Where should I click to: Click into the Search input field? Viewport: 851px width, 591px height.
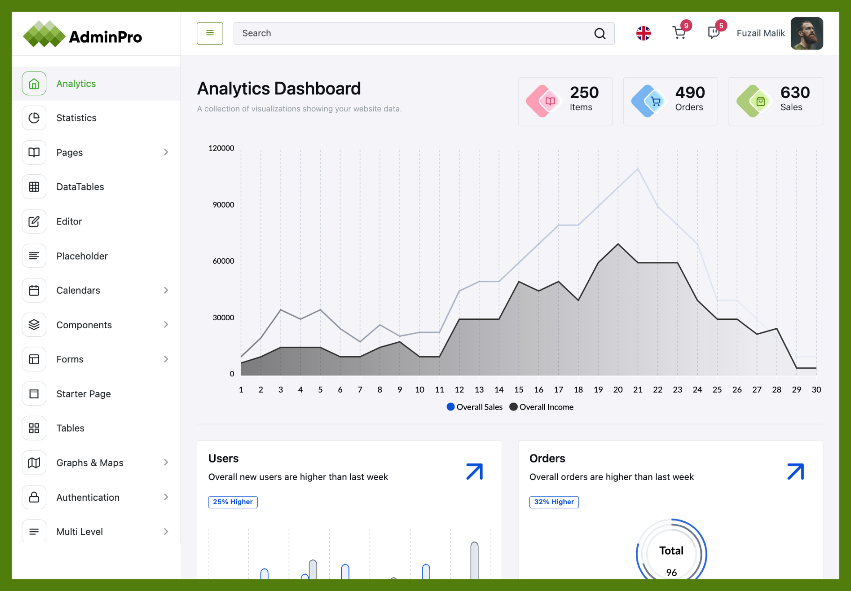pos(411,33)
